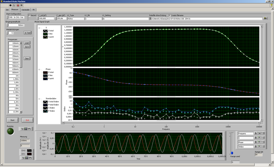The width and height of the screenshot is (274, 167).
Task: Click the Range used vertical slider
Action: [232, 143]
